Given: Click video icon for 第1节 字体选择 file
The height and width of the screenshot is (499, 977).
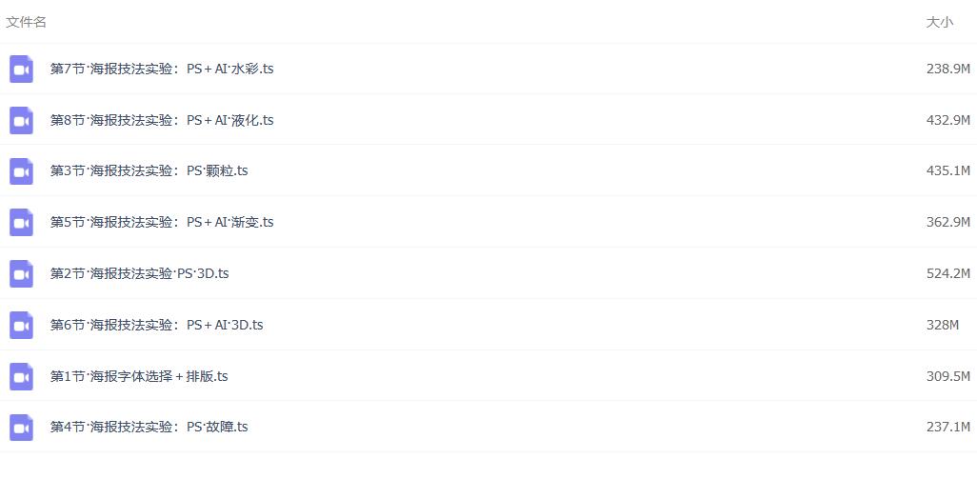Looking at the screenshot, I should [21, 377].
